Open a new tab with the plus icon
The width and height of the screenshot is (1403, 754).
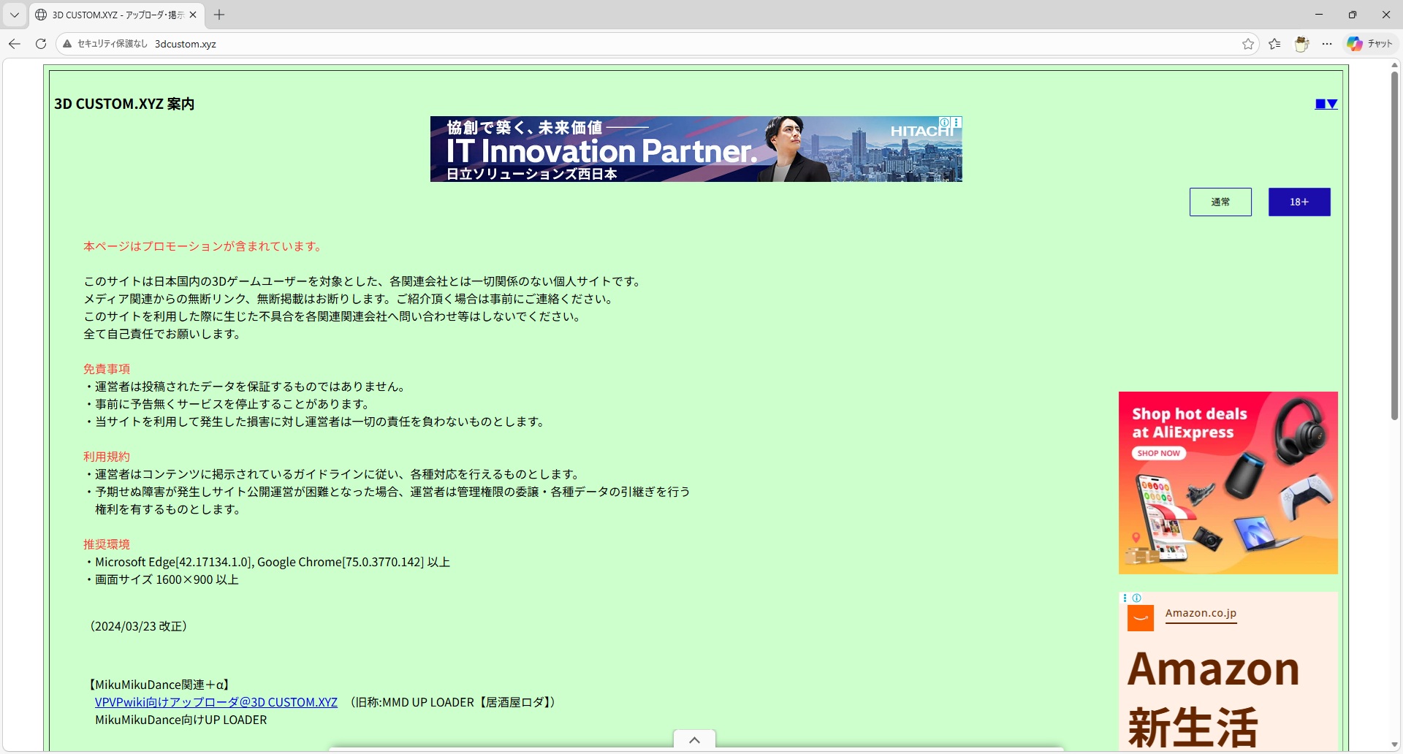(x=219, y=15)
